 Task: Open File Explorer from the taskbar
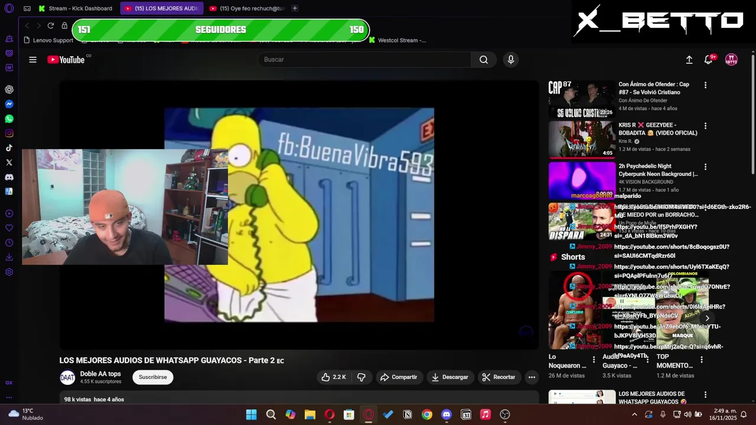[x=309, y=414]
